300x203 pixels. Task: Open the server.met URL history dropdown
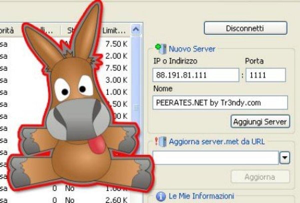(x=284, y=157)
